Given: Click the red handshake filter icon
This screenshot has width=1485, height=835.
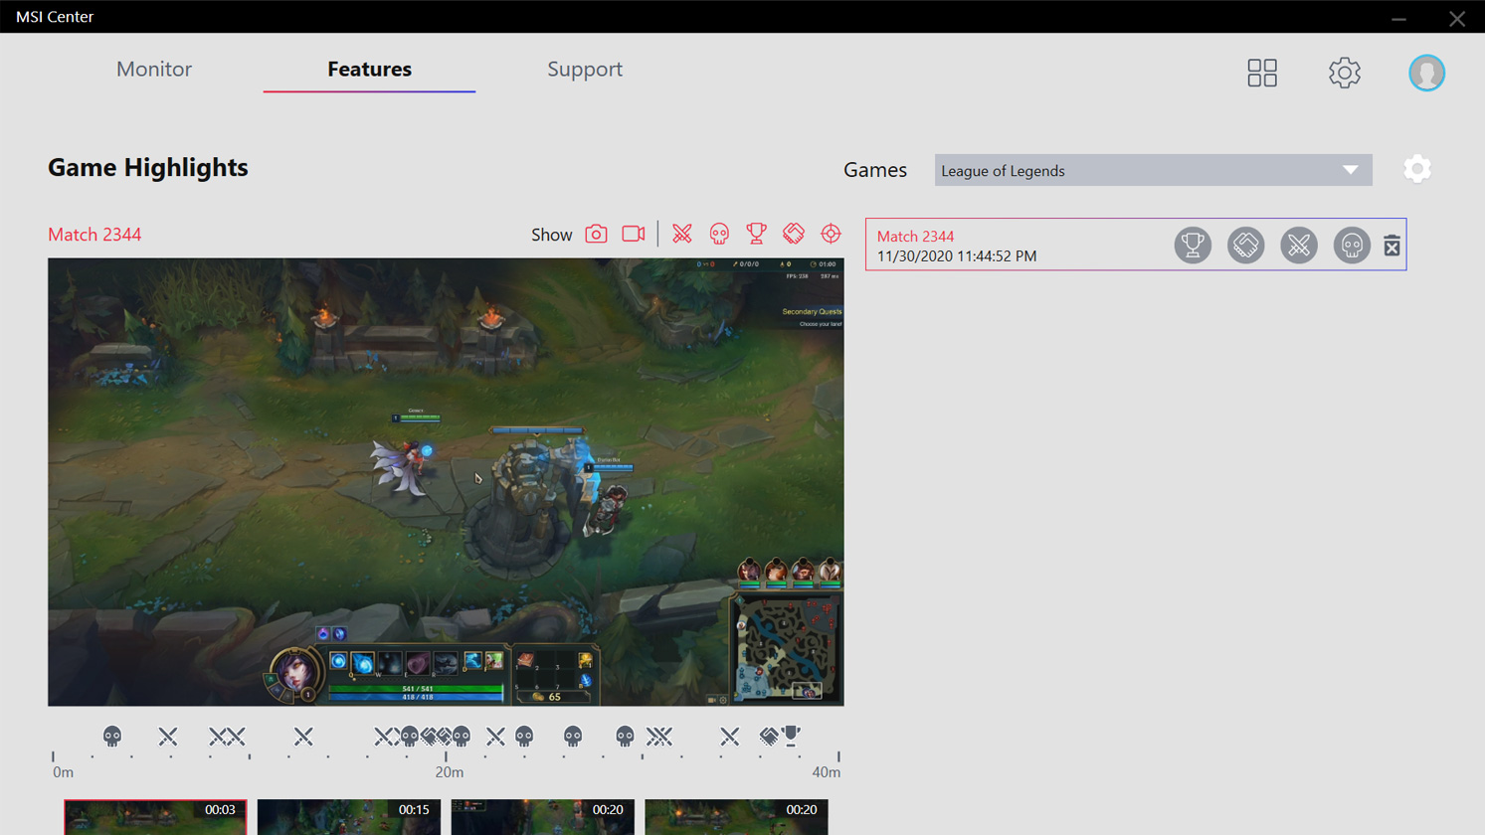Looking at the screenshot, I should point(794,235).
